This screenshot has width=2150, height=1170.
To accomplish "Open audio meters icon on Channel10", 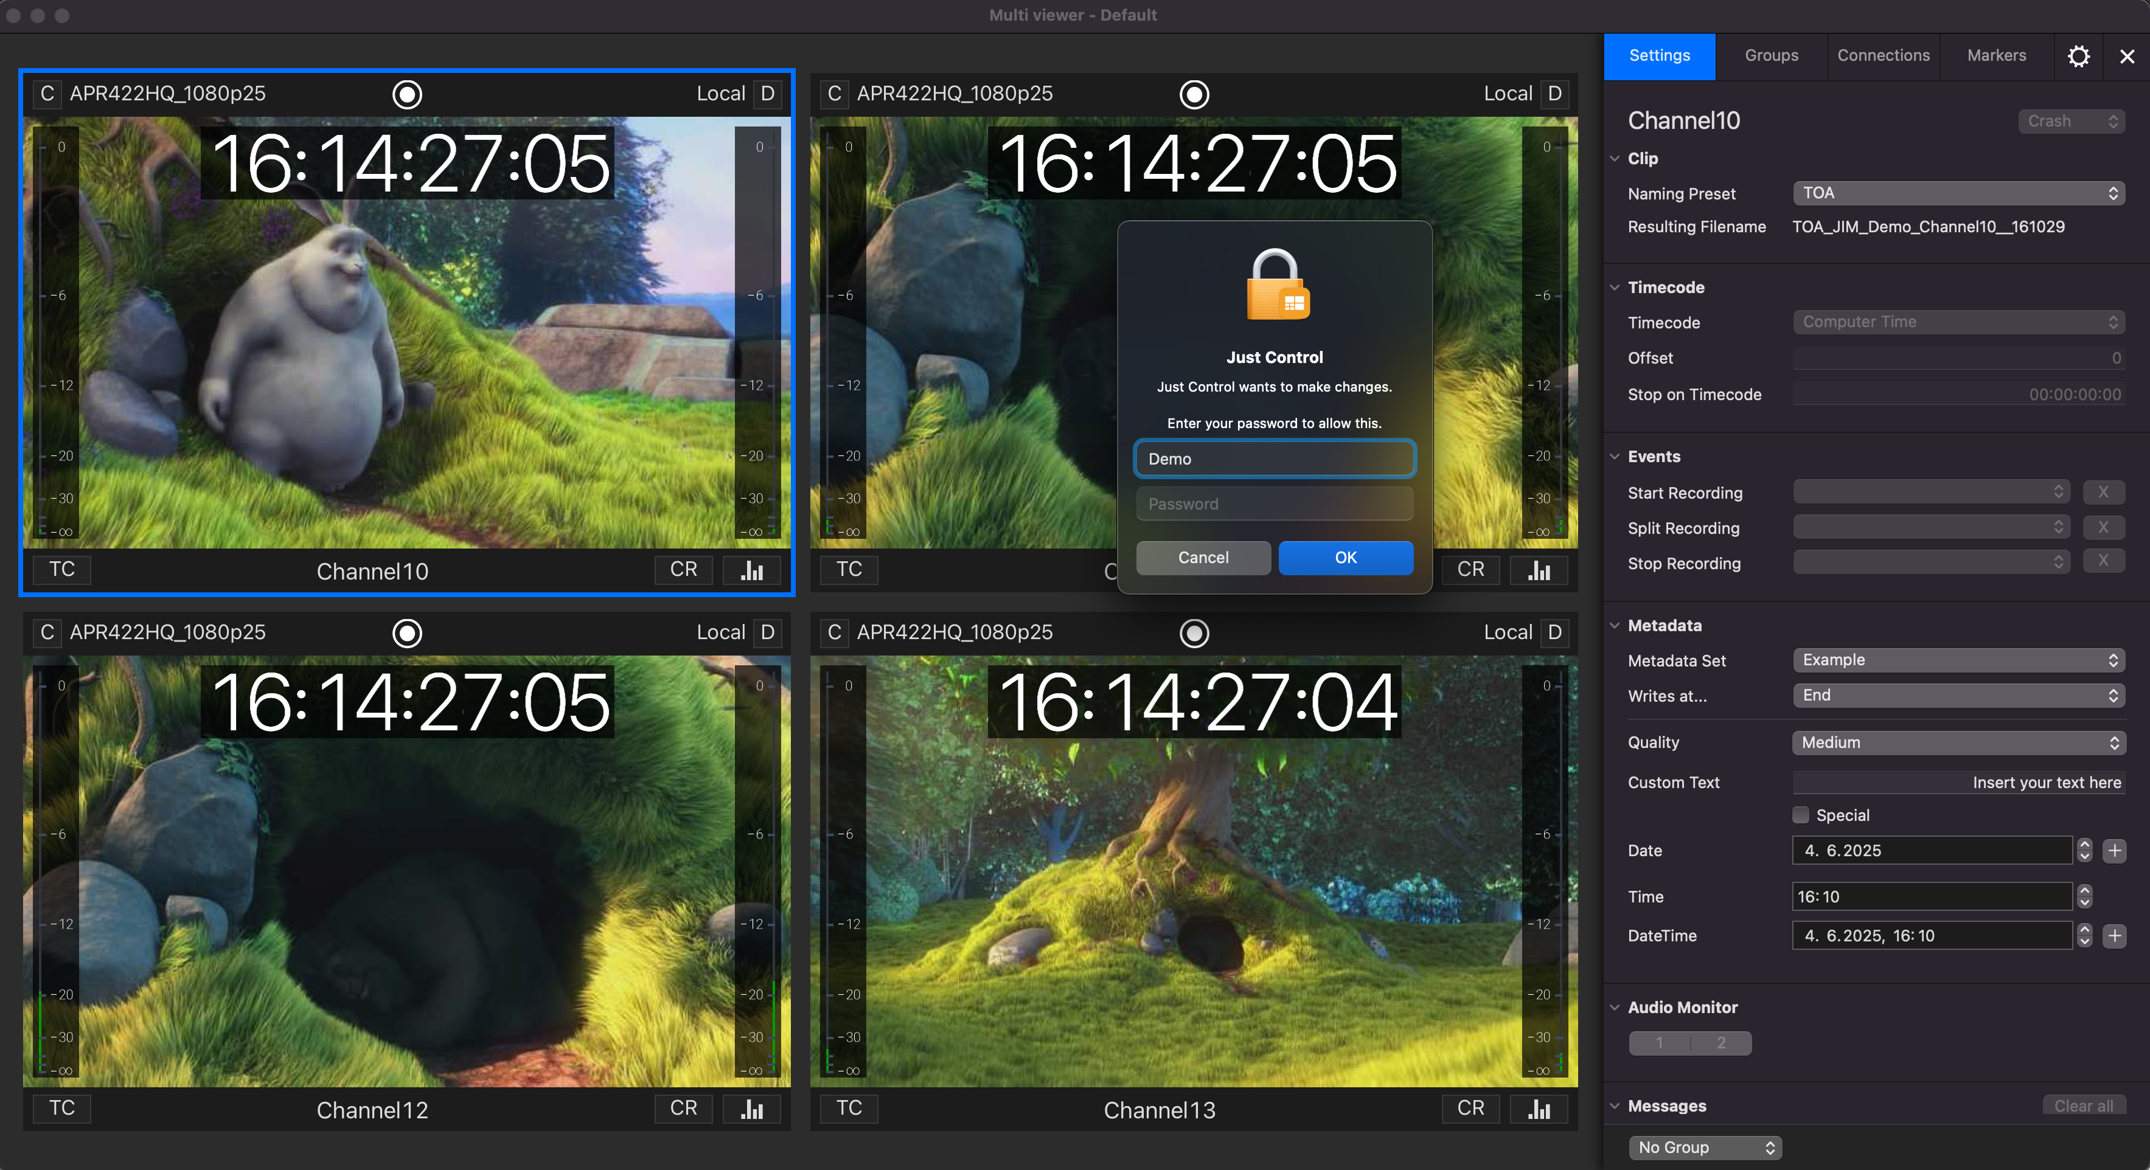I will pyautogui.click(x=752, y=570).
